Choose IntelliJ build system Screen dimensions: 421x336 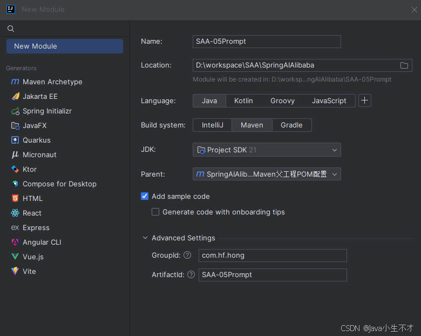pos(212,125)
